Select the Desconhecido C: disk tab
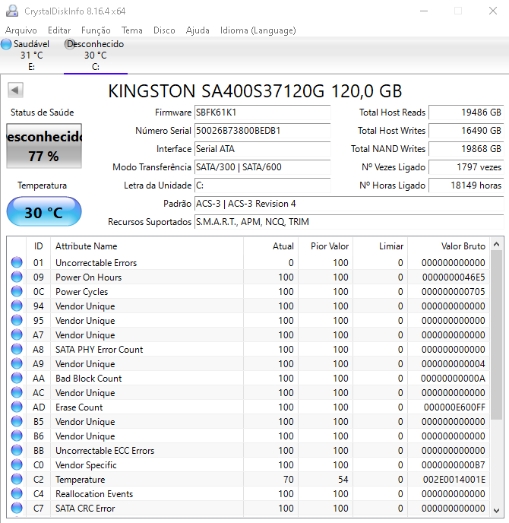Image resolution: width=509 pixels, height=523 pixels. coord(95,55)
